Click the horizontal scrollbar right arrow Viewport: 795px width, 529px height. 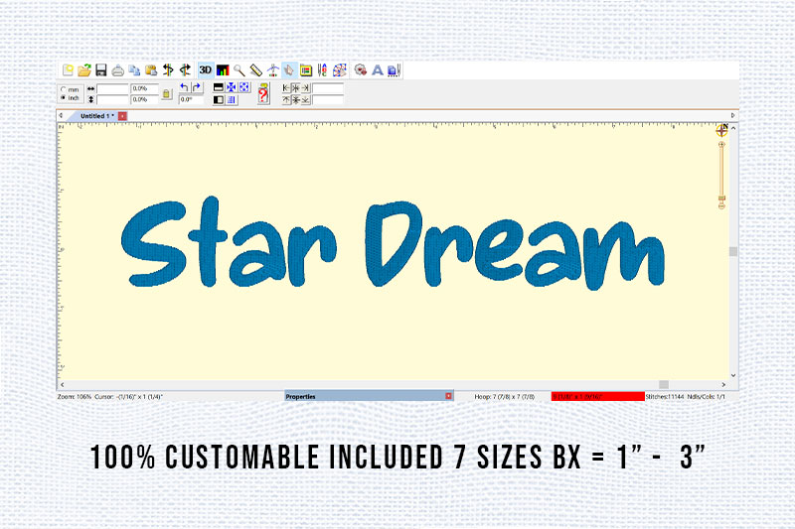pos(723,385)
